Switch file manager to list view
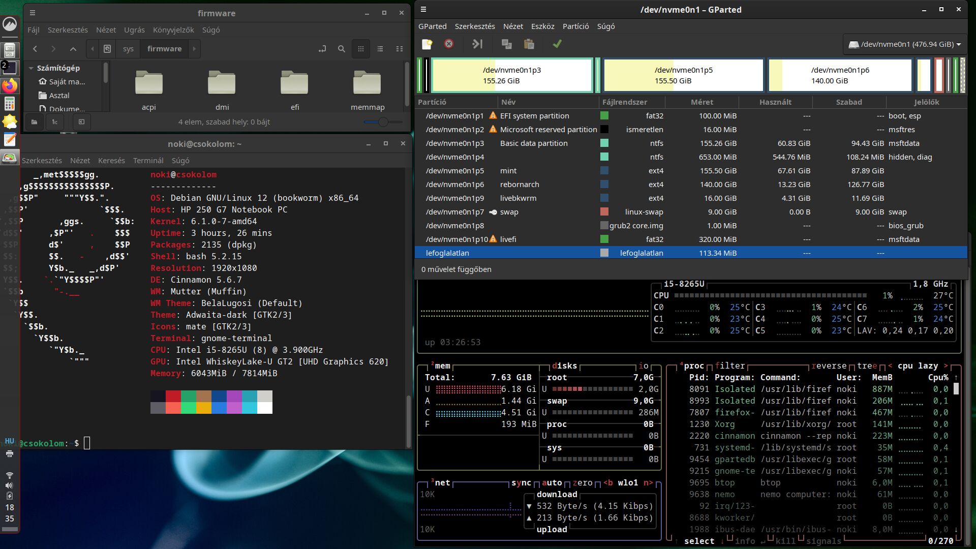This screenshot has width=976, height=549. 380,49
